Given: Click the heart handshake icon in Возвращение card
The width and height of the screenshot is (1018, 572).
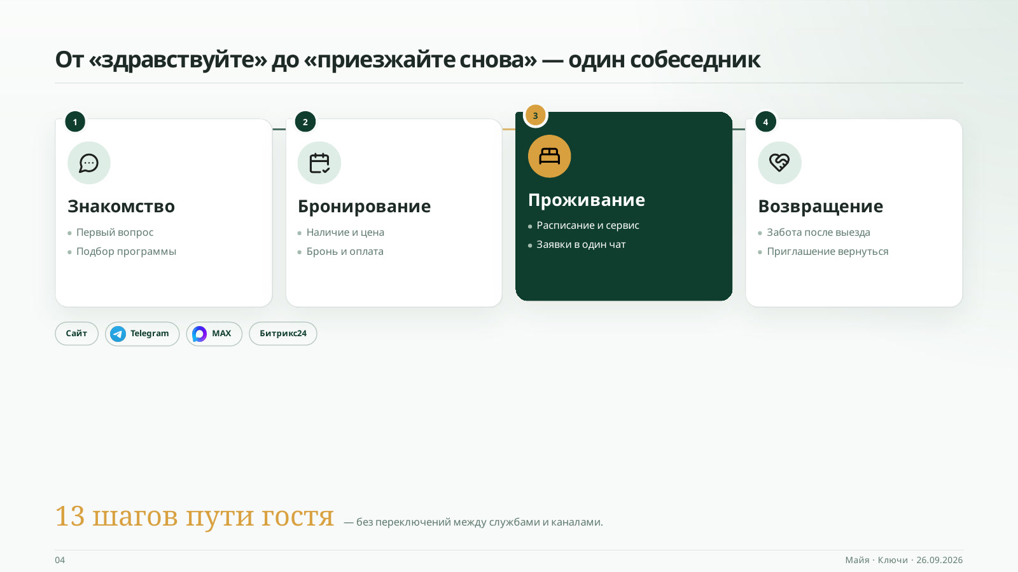Looking at the screenshot, I should click(779, 163).
